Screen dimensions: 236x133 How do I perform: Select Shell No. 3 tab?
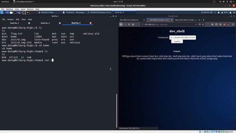[76, 23]
